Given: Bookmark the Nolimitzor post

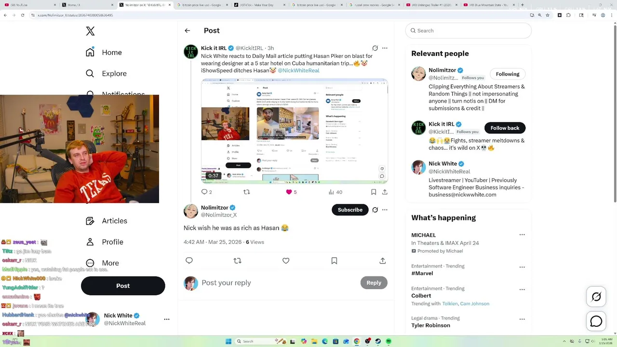Looking at the screenshot, I should (x=334, y=261).
